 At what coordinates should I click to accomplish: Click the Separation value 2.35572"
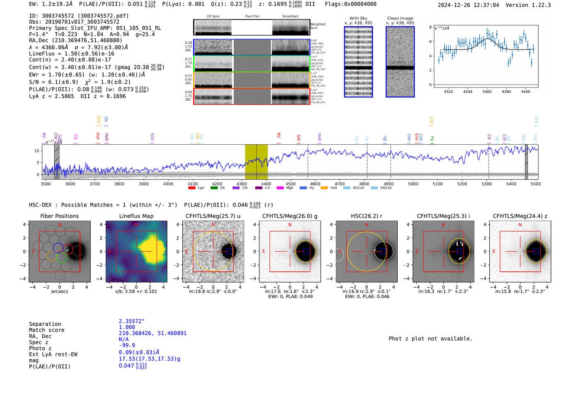(x=132, y=321)
